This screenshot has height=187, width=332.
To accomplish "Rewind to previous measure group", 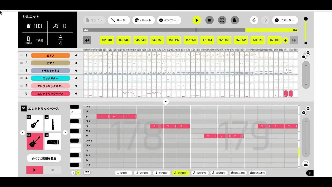I will [87, 40].
